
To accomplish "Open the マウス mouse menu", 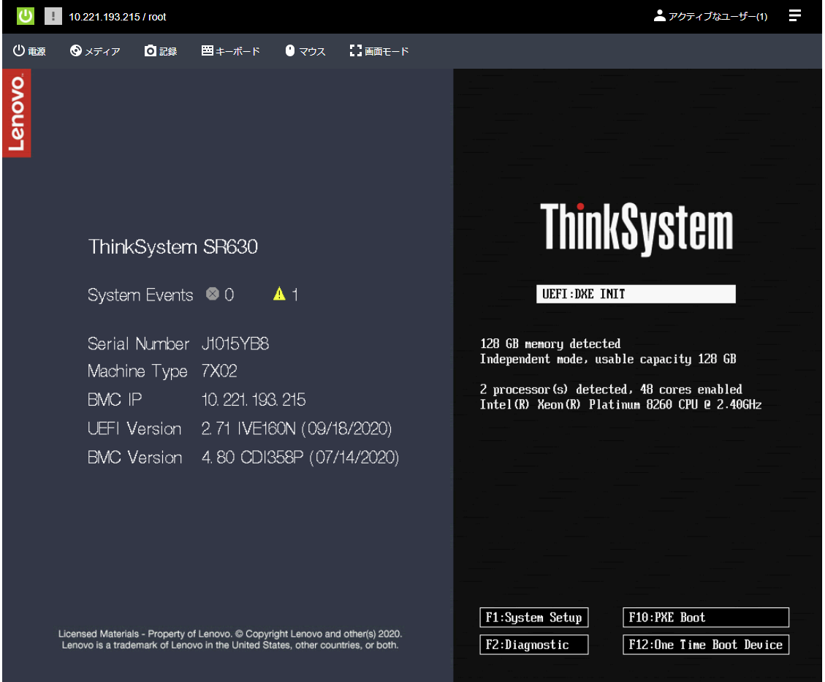I will click(x=305, y=51).
